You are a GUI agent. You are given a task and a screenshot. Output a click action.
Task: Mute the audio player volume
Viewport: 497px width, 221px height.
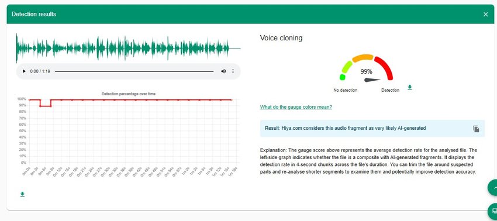[x=223, y=71]
